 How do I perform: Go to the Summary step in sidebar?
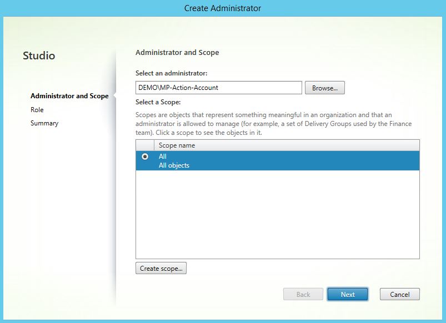click(44, 123)
